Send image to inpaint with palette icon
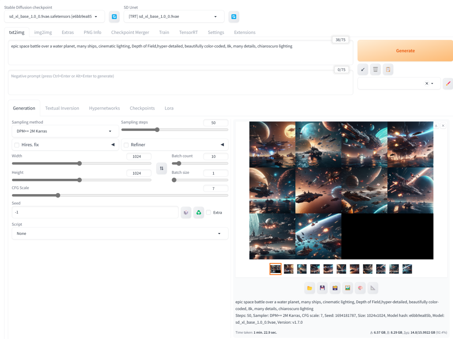 click(360, 288)
